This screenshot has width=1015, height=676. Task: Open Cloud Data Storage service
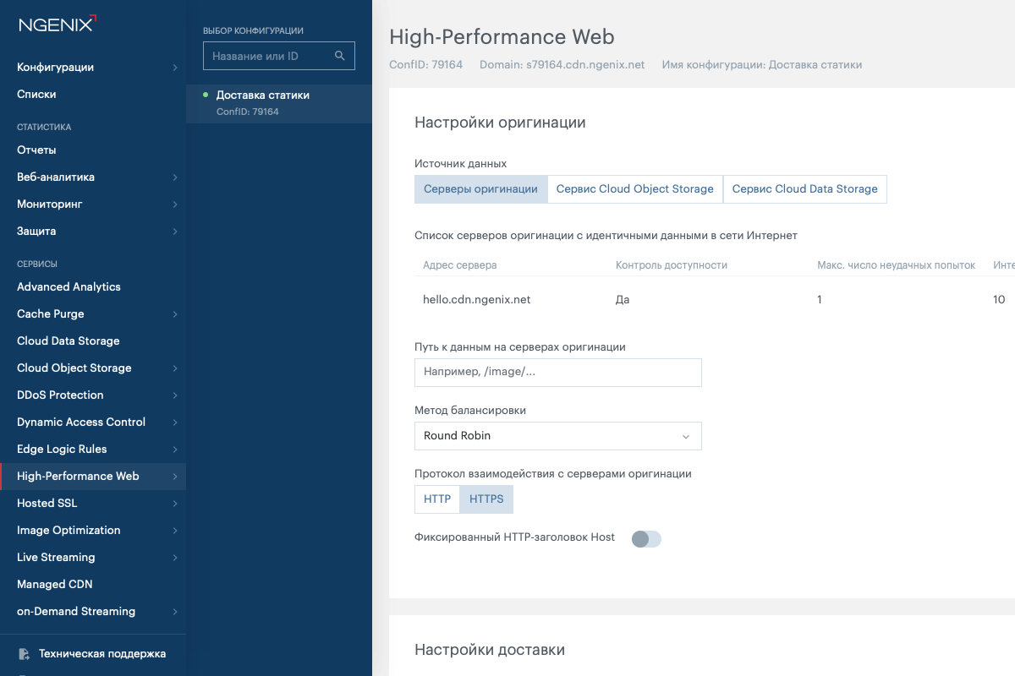93,341
